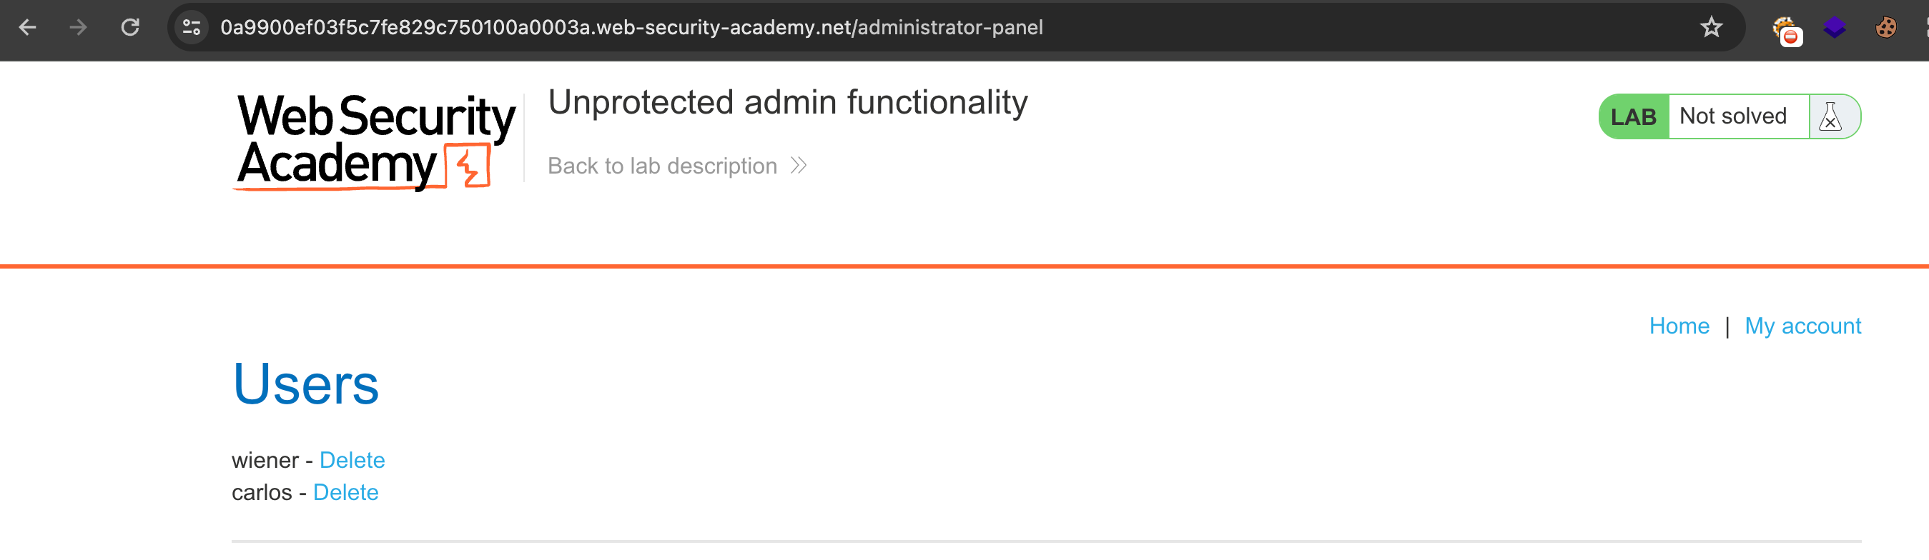Image resolution: width=1929 pixels, height=560 pixels.
Task: Click the green LAB badge
Action: click(x=1633, y=116)
